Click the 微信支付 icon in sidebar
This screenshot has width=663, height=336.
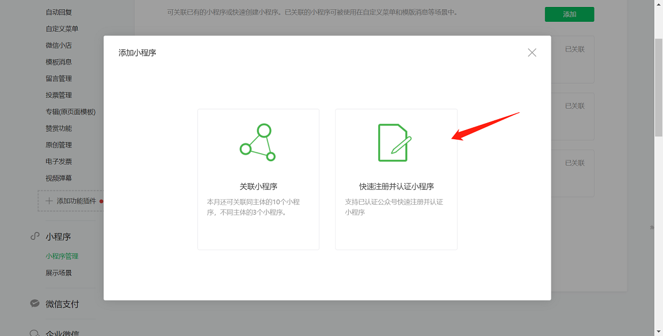pyautogui.click(x=35, y=304)
